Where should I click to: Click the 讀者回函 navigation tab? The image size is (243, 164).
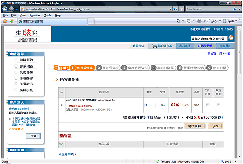pos(225,46)
